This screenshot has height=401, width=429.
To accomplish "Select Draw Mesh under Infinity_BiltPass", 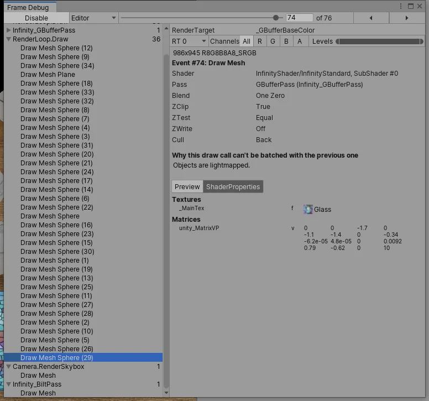I will [x=83, y=393].
